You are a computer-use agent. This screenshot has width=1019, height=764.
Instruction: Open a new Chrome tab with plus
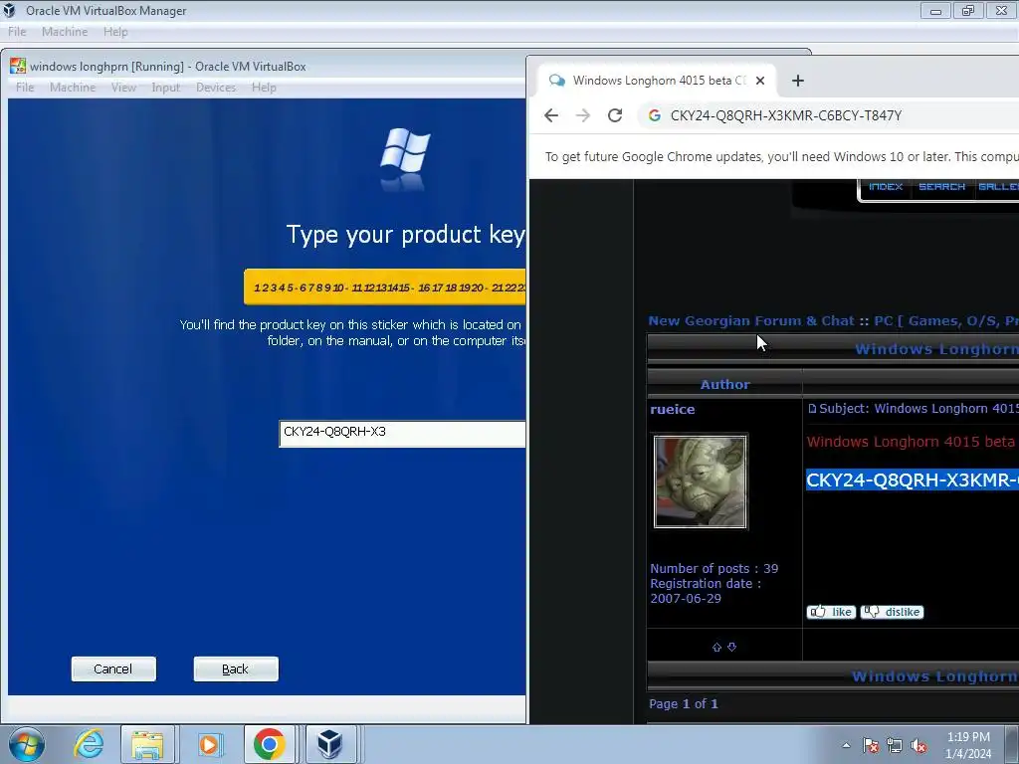pyautogui.click(x=798, y=81)
